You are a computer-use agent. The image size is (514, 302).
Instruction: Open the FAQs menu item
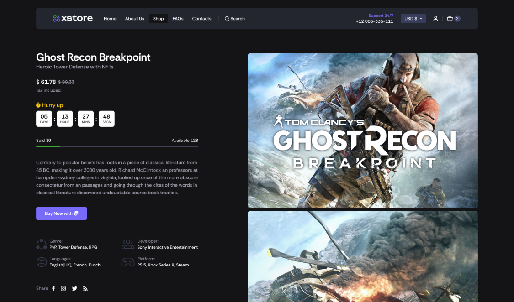pyautogui.click(x=178, y=19)
